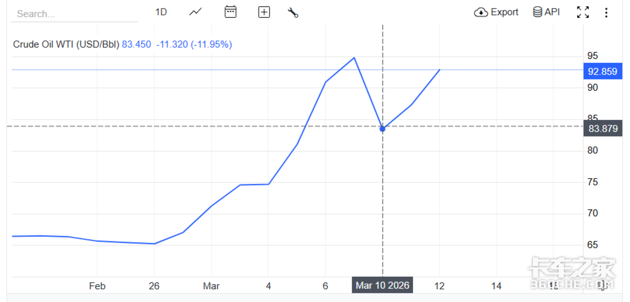The width and height of the screenshot is (630, 302).
Task: Click the 83.879 crosshair price label
Action: 602,128
